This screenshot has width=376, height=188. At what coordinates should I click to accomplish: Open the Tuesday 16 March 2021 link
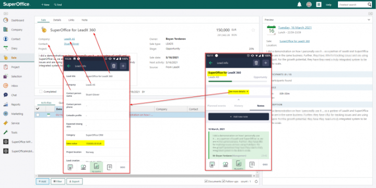tap(295, 28)
